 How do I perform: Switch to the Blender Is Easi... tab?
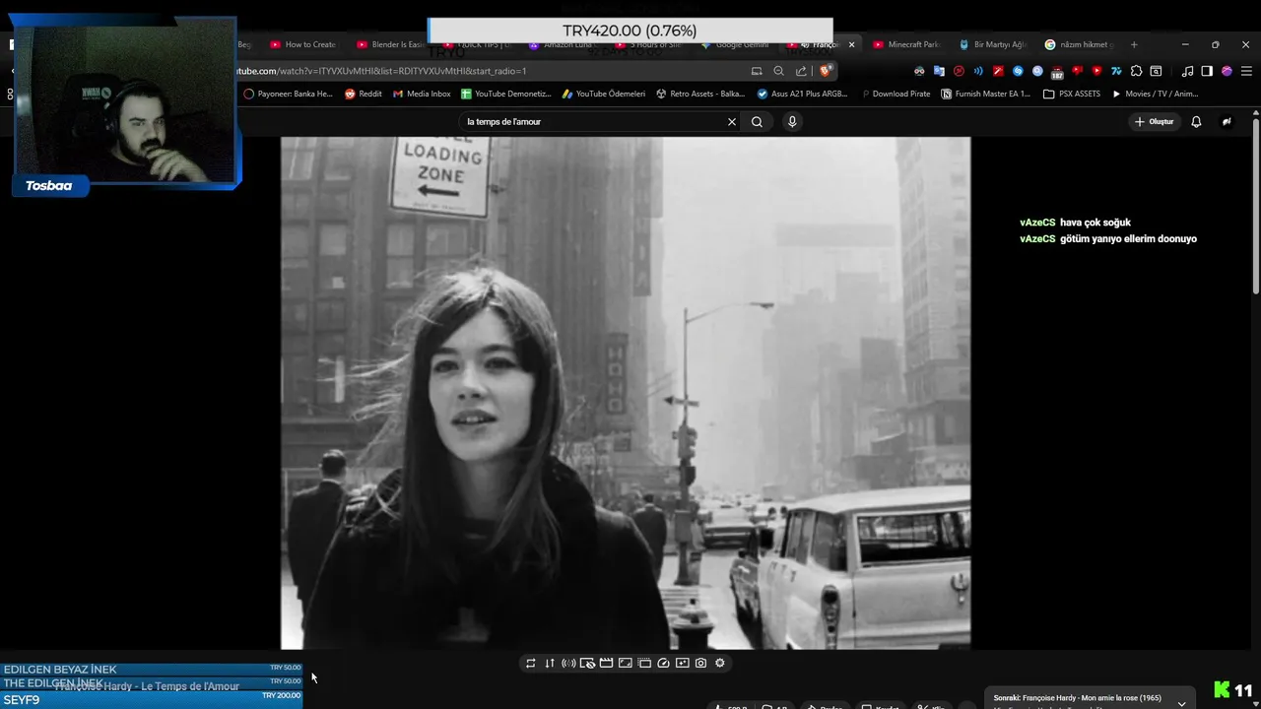(391, 44)
